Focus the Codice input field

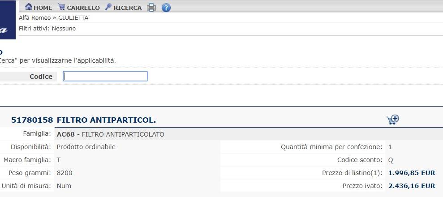point(105,76)
